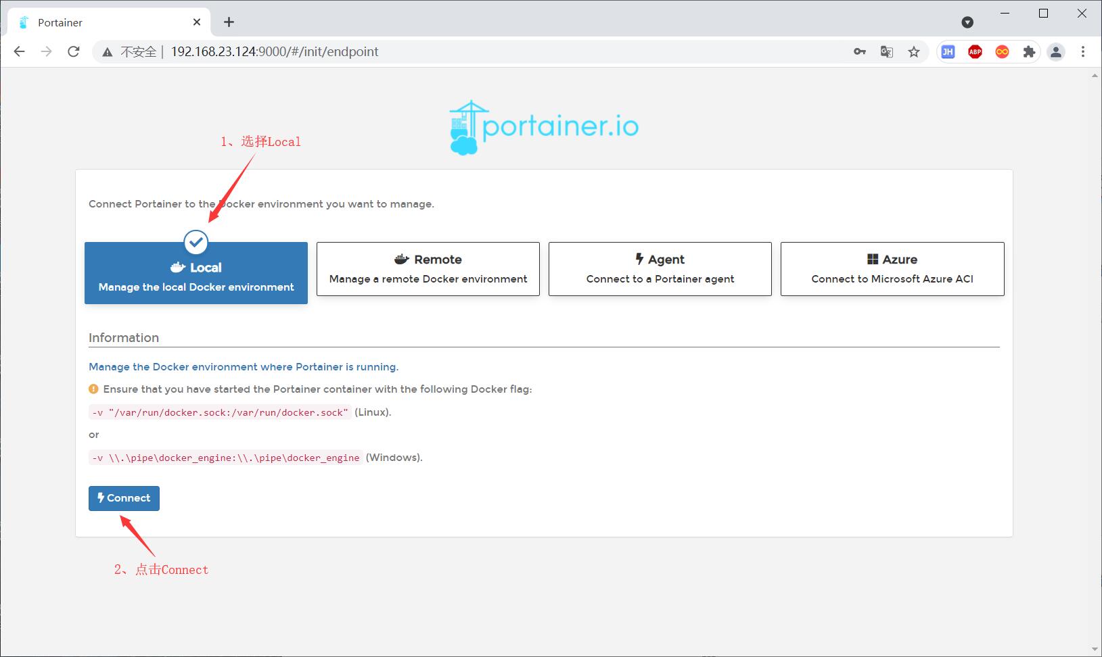Screen dimensions: 1102x657
Task: Click the Connect button
Action: [124, 498]
